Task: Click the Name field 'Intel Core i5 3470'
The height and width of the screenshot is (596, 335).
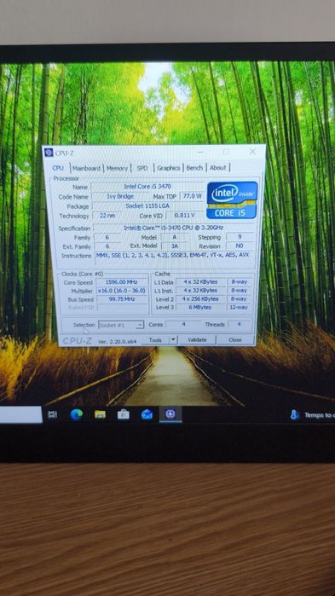Action: 147,187
